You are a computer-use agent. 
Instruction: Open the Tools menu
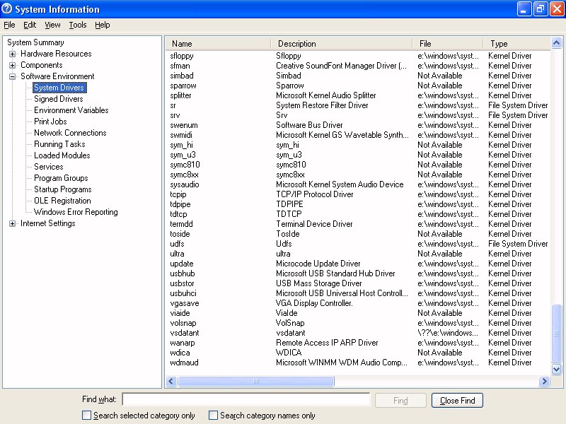click(x=77, y=25)
